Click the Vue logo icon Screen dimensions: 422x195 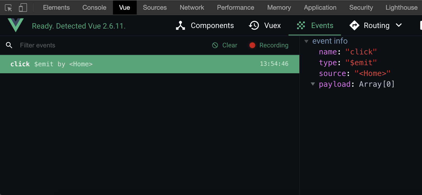pyautogui.click(x=16, y=25)
